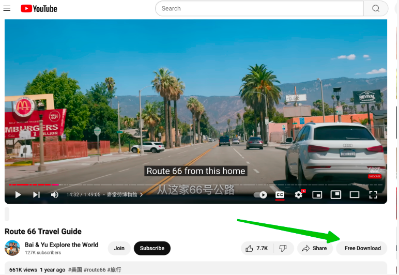Screen dimensions: 399x275
Task: Click the YouTube logo
Action: coord(39,8)
